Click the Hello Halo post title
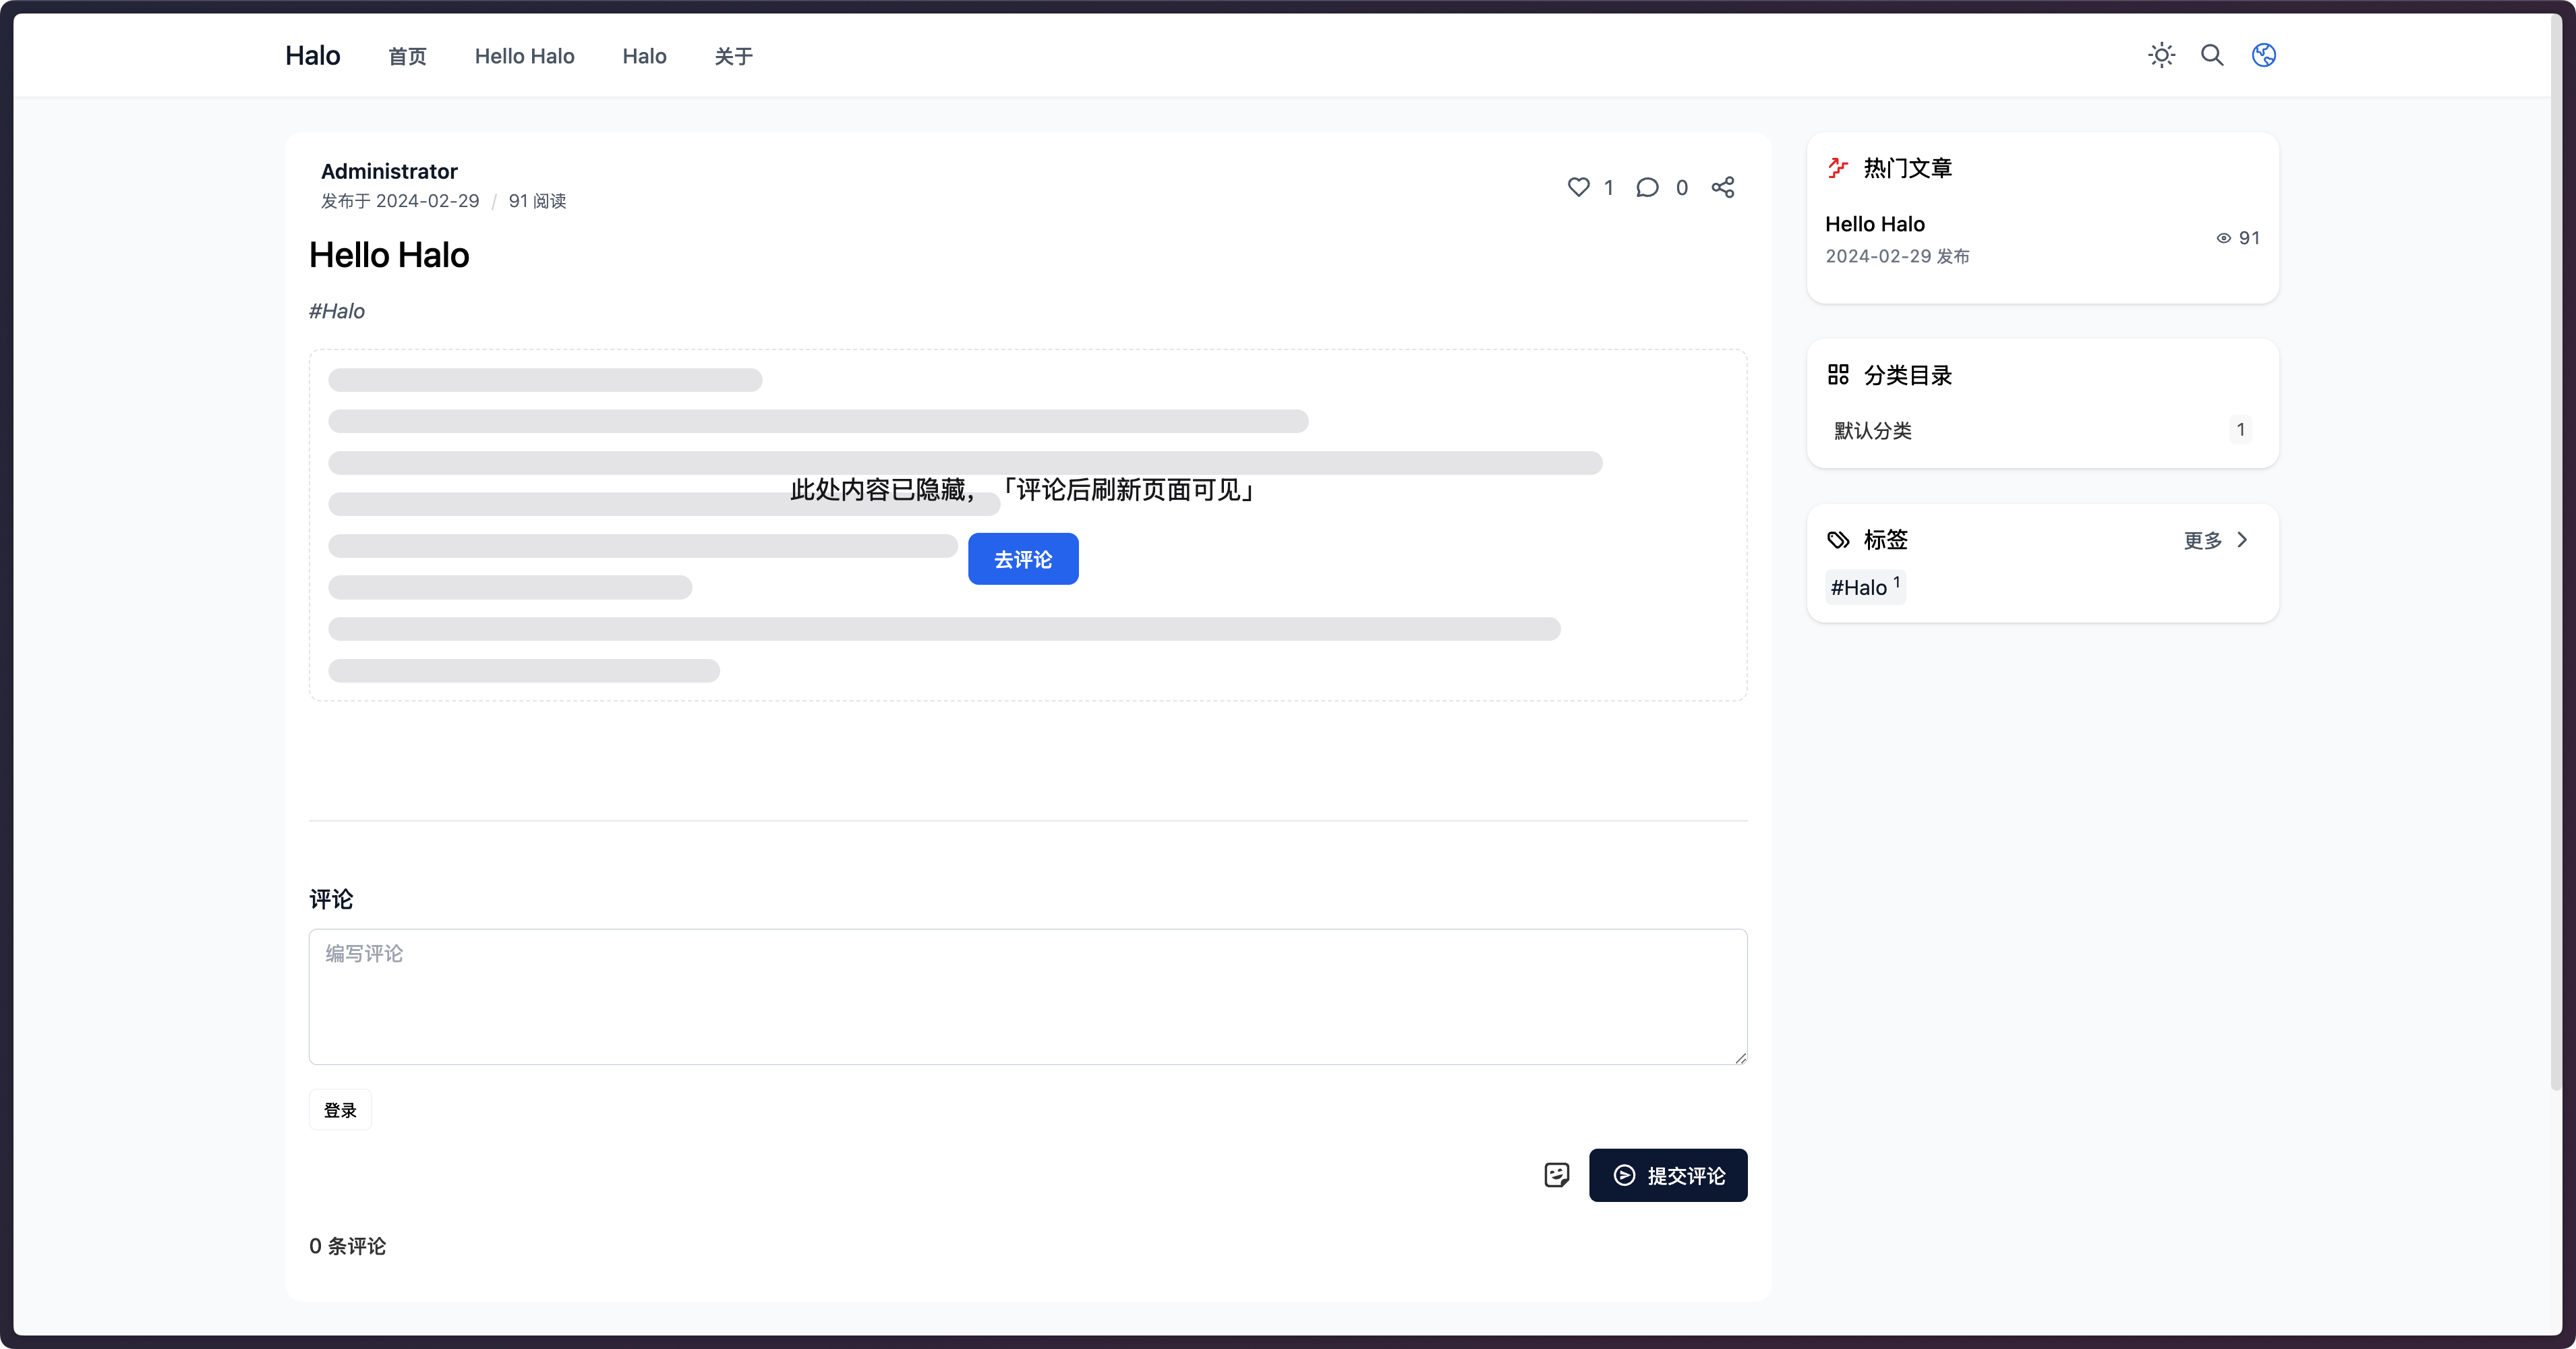 pyautogui.click(x=389, y=255)
